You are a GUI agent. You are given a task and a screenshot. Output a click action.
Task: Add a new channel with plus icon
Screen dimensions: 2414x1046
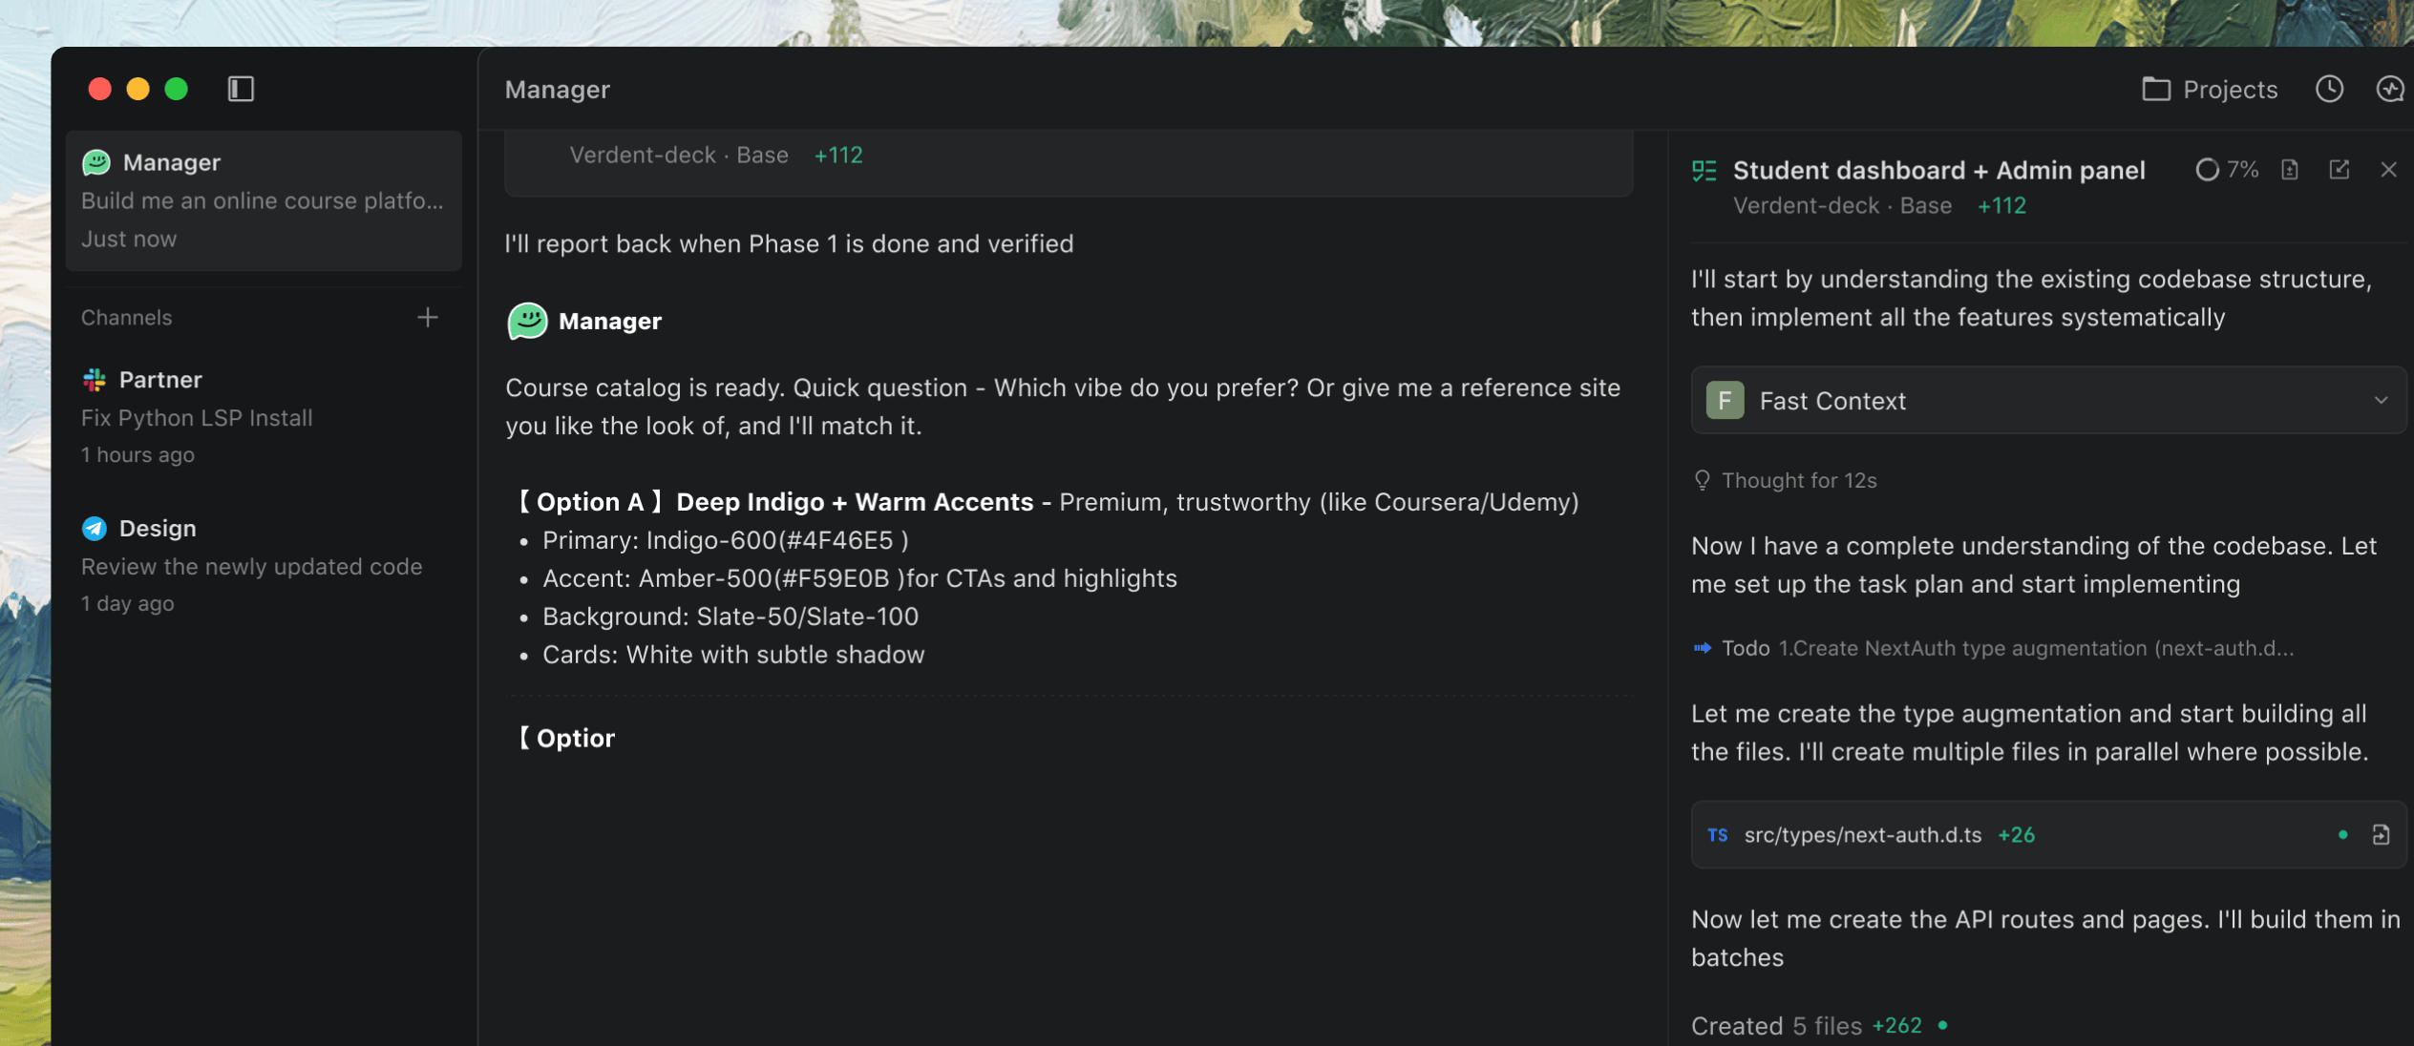428,317
